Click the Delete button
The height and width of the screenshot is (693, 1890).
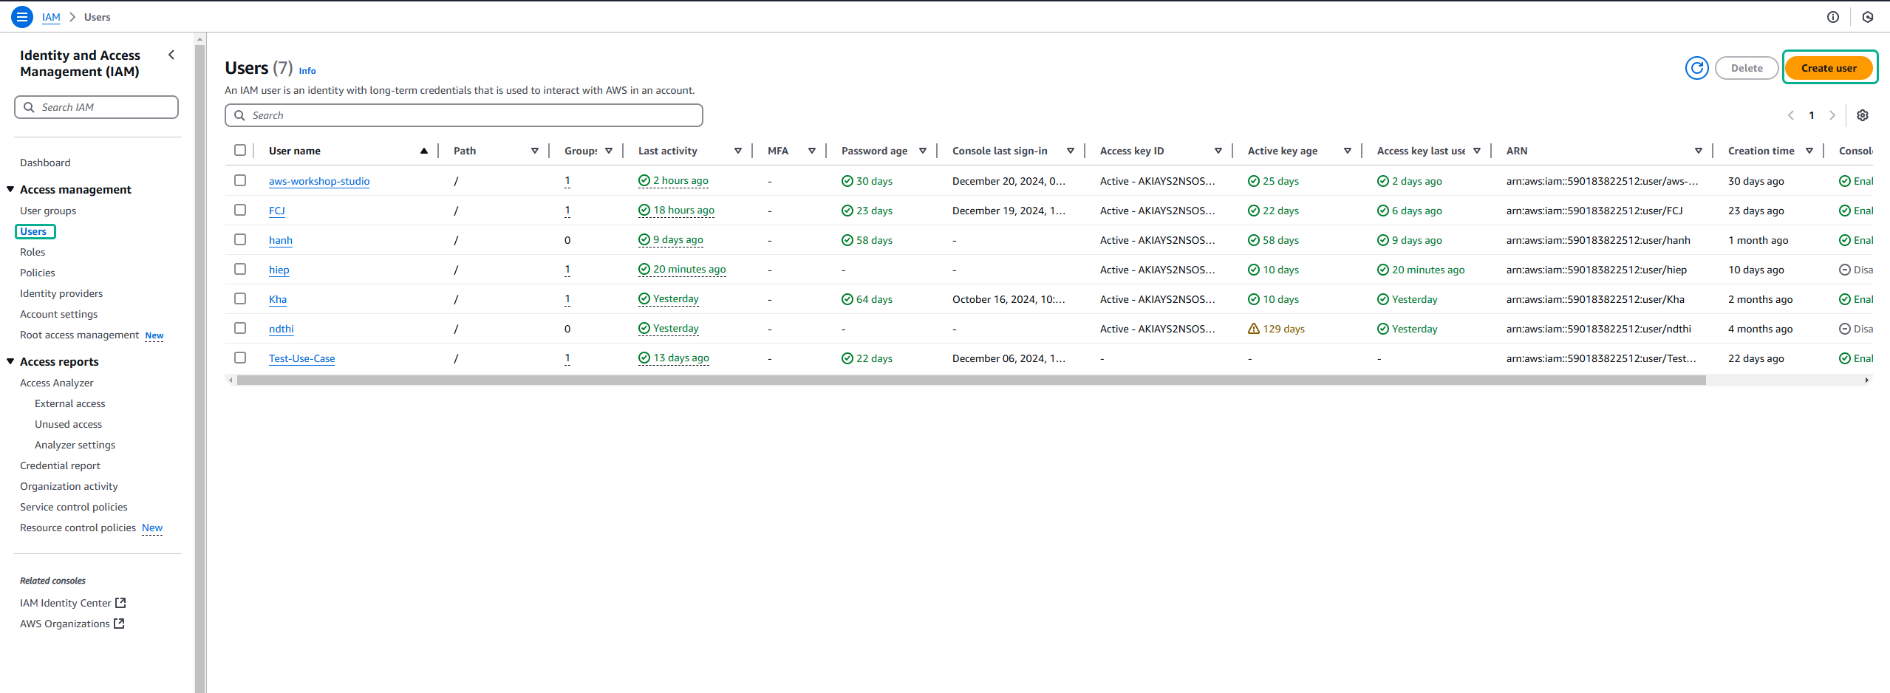[1747, 68]
